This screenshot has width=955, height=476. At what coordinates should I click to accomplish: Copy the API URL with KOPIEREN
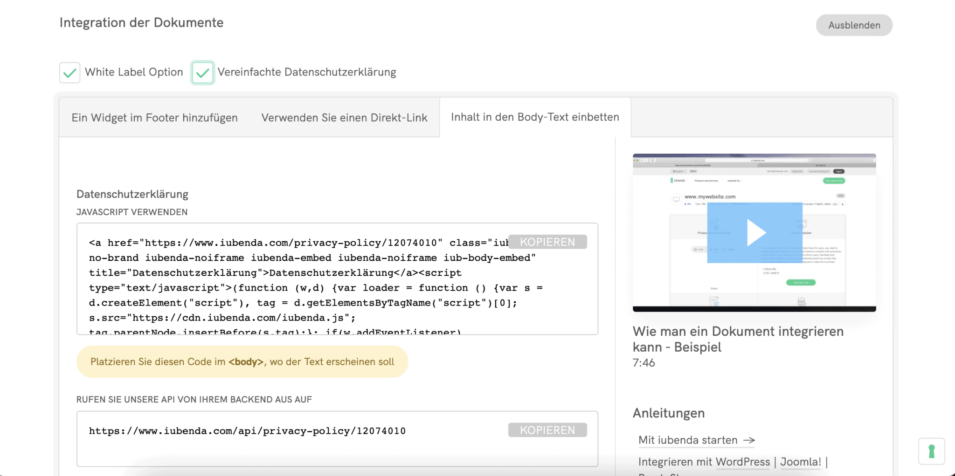click(547, 430)
